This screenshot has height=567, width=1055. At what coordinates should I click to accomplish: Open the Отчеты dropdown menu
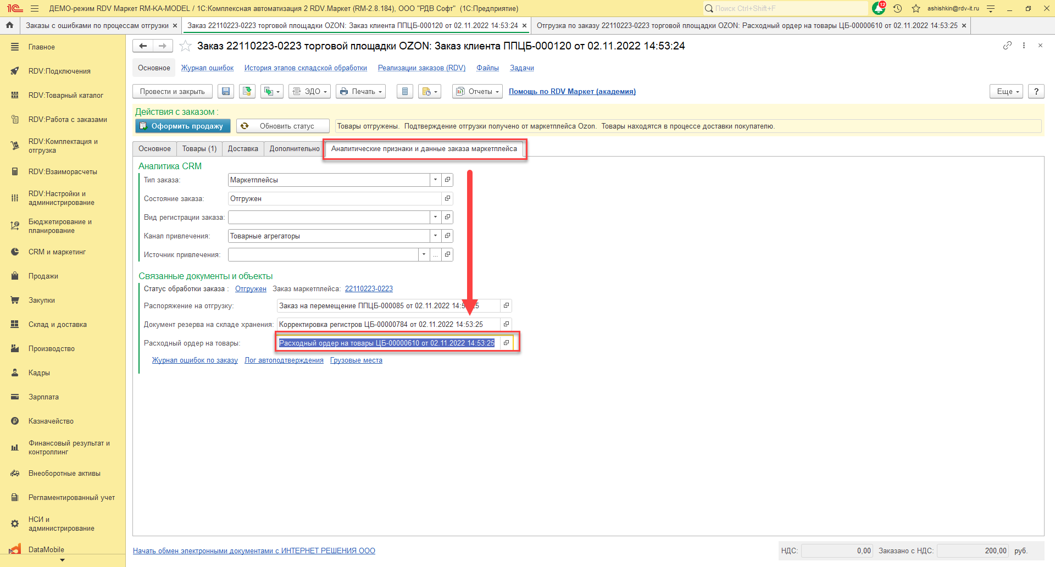coord(477,92)
